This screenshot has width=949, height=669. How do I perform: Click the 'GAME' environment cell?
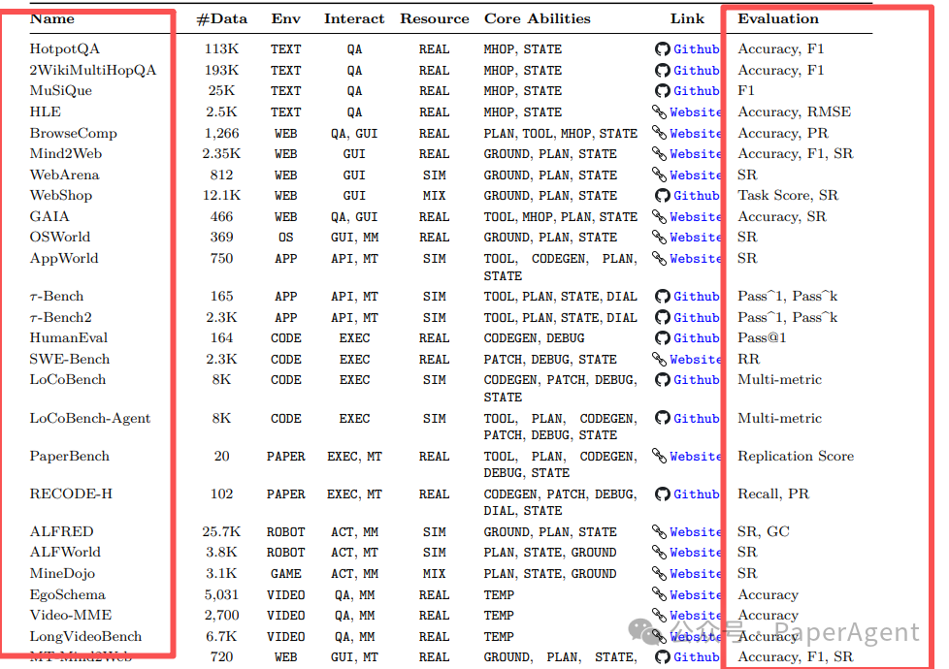(x=285, y=573)
